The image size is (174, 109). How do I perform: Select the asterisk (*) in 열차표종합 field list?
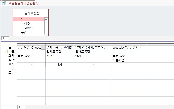(x=29, y=19)
